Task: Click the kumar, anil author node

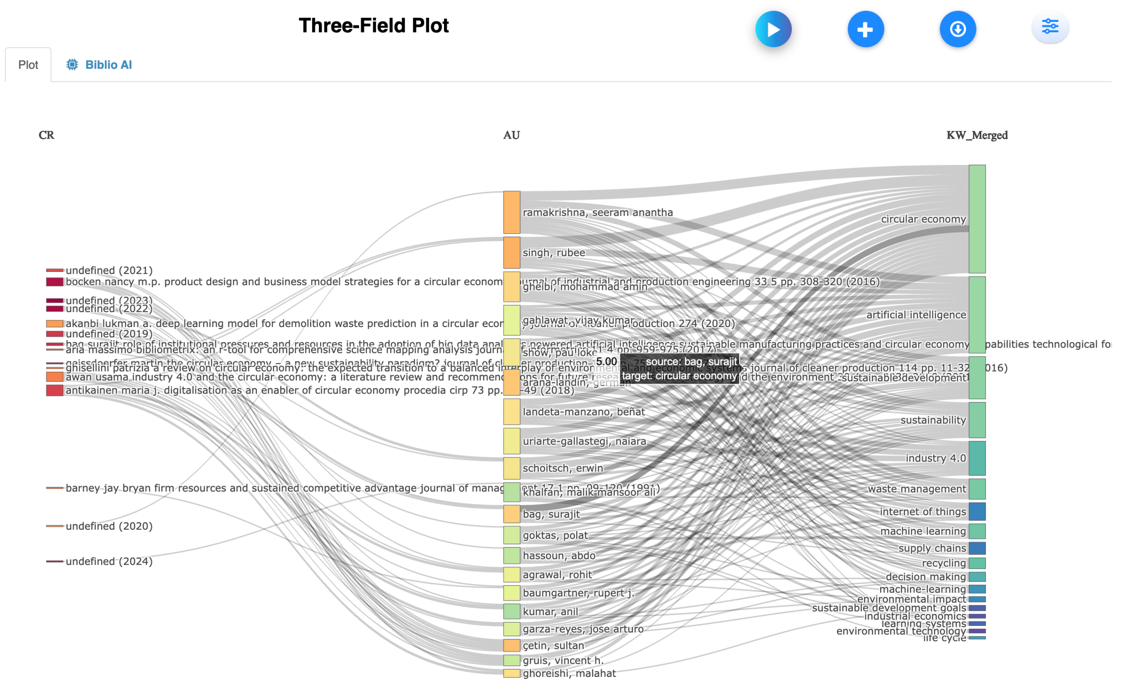Action: click(511, 611)
